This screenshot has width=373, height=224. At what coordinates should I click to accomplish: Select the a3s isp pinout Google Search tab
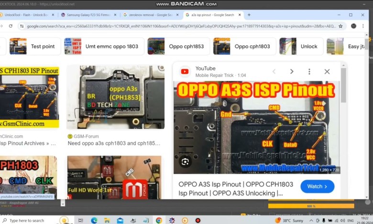(213, 15)
